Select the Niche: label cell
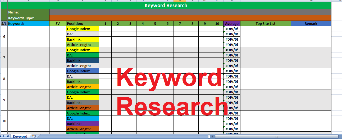342x139 pixels. 29,12
